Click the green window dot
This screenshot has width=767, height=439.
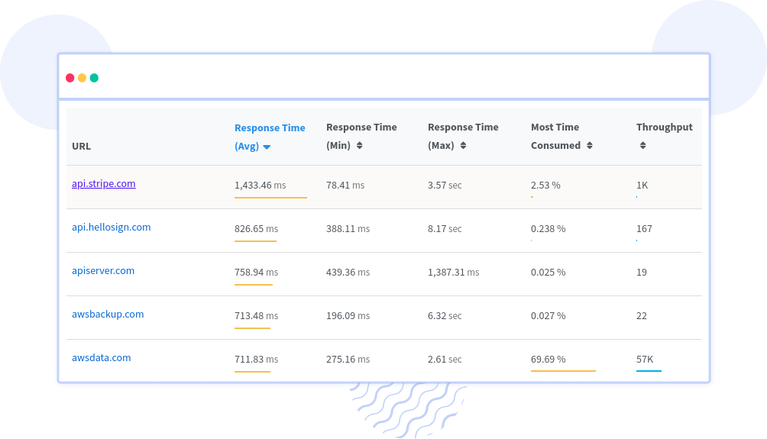click(x=94, y=78)
